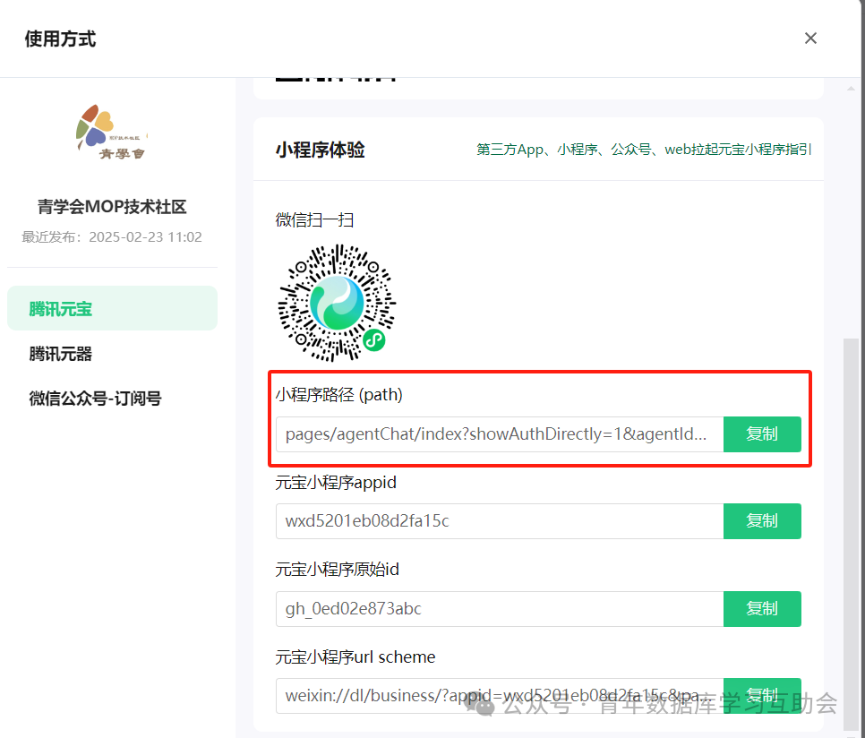Screen dimensions: 865x738
Task: Copy the 元宝小程序原始id value
Action: [x=762, y=608]
